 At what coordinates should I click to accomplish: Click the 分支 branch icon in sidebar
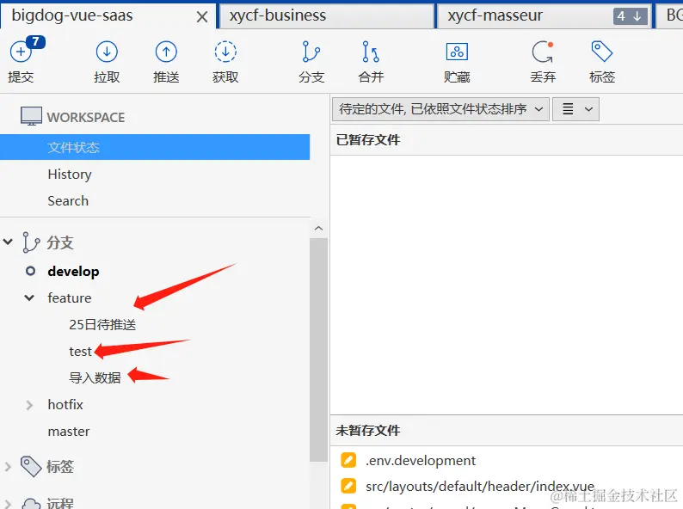(31, 242)
